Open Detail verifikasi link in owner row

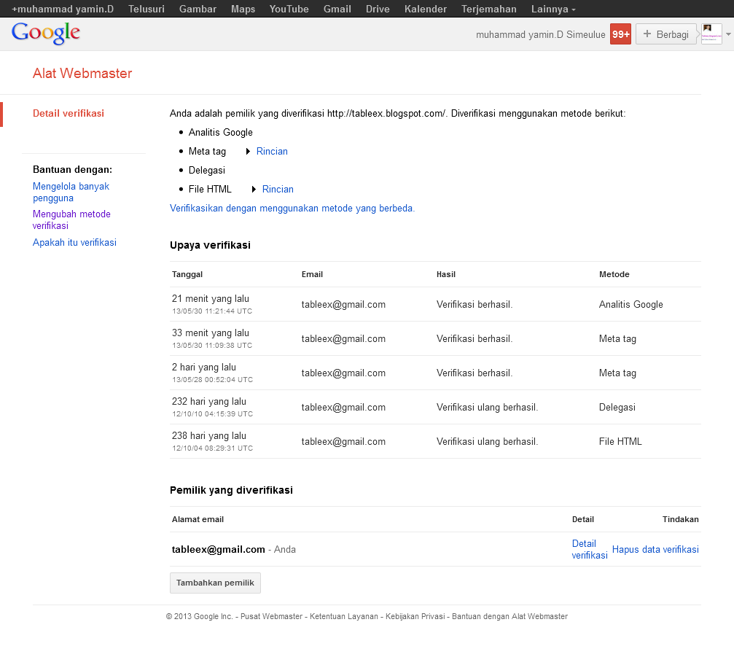click(590, 549)
